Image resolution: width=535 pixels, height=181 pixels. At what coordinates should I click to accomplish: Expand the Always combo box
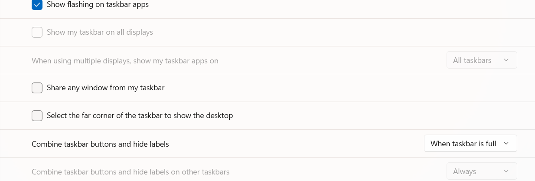coord(482,171)
